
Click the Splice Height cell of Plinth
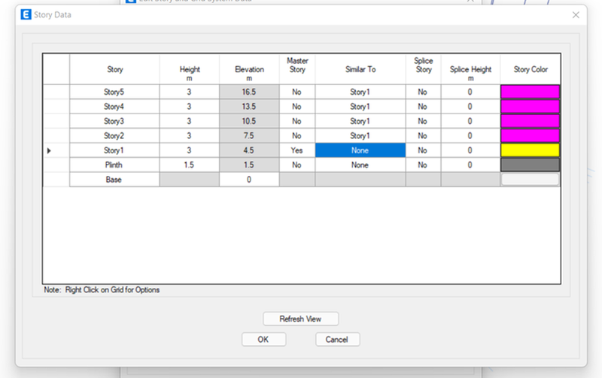[470, 165]
